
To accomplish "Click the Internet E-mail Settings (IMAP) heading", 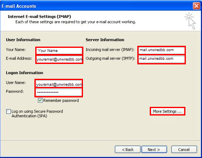I will [x=39, y=17].
